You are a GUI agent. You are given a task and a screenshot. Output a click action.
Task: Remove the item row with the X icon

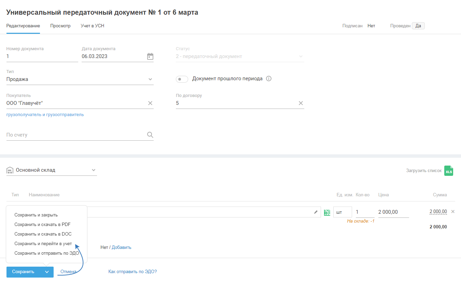point(453,212)
